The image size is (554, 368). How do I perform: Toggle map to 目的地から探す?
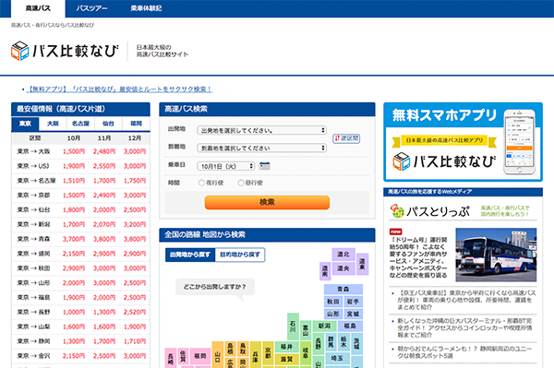coord(240,255)
